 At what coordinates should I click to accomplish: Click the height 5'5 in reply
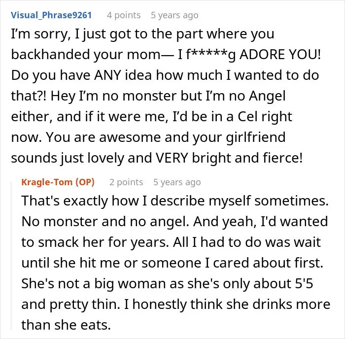304,283
